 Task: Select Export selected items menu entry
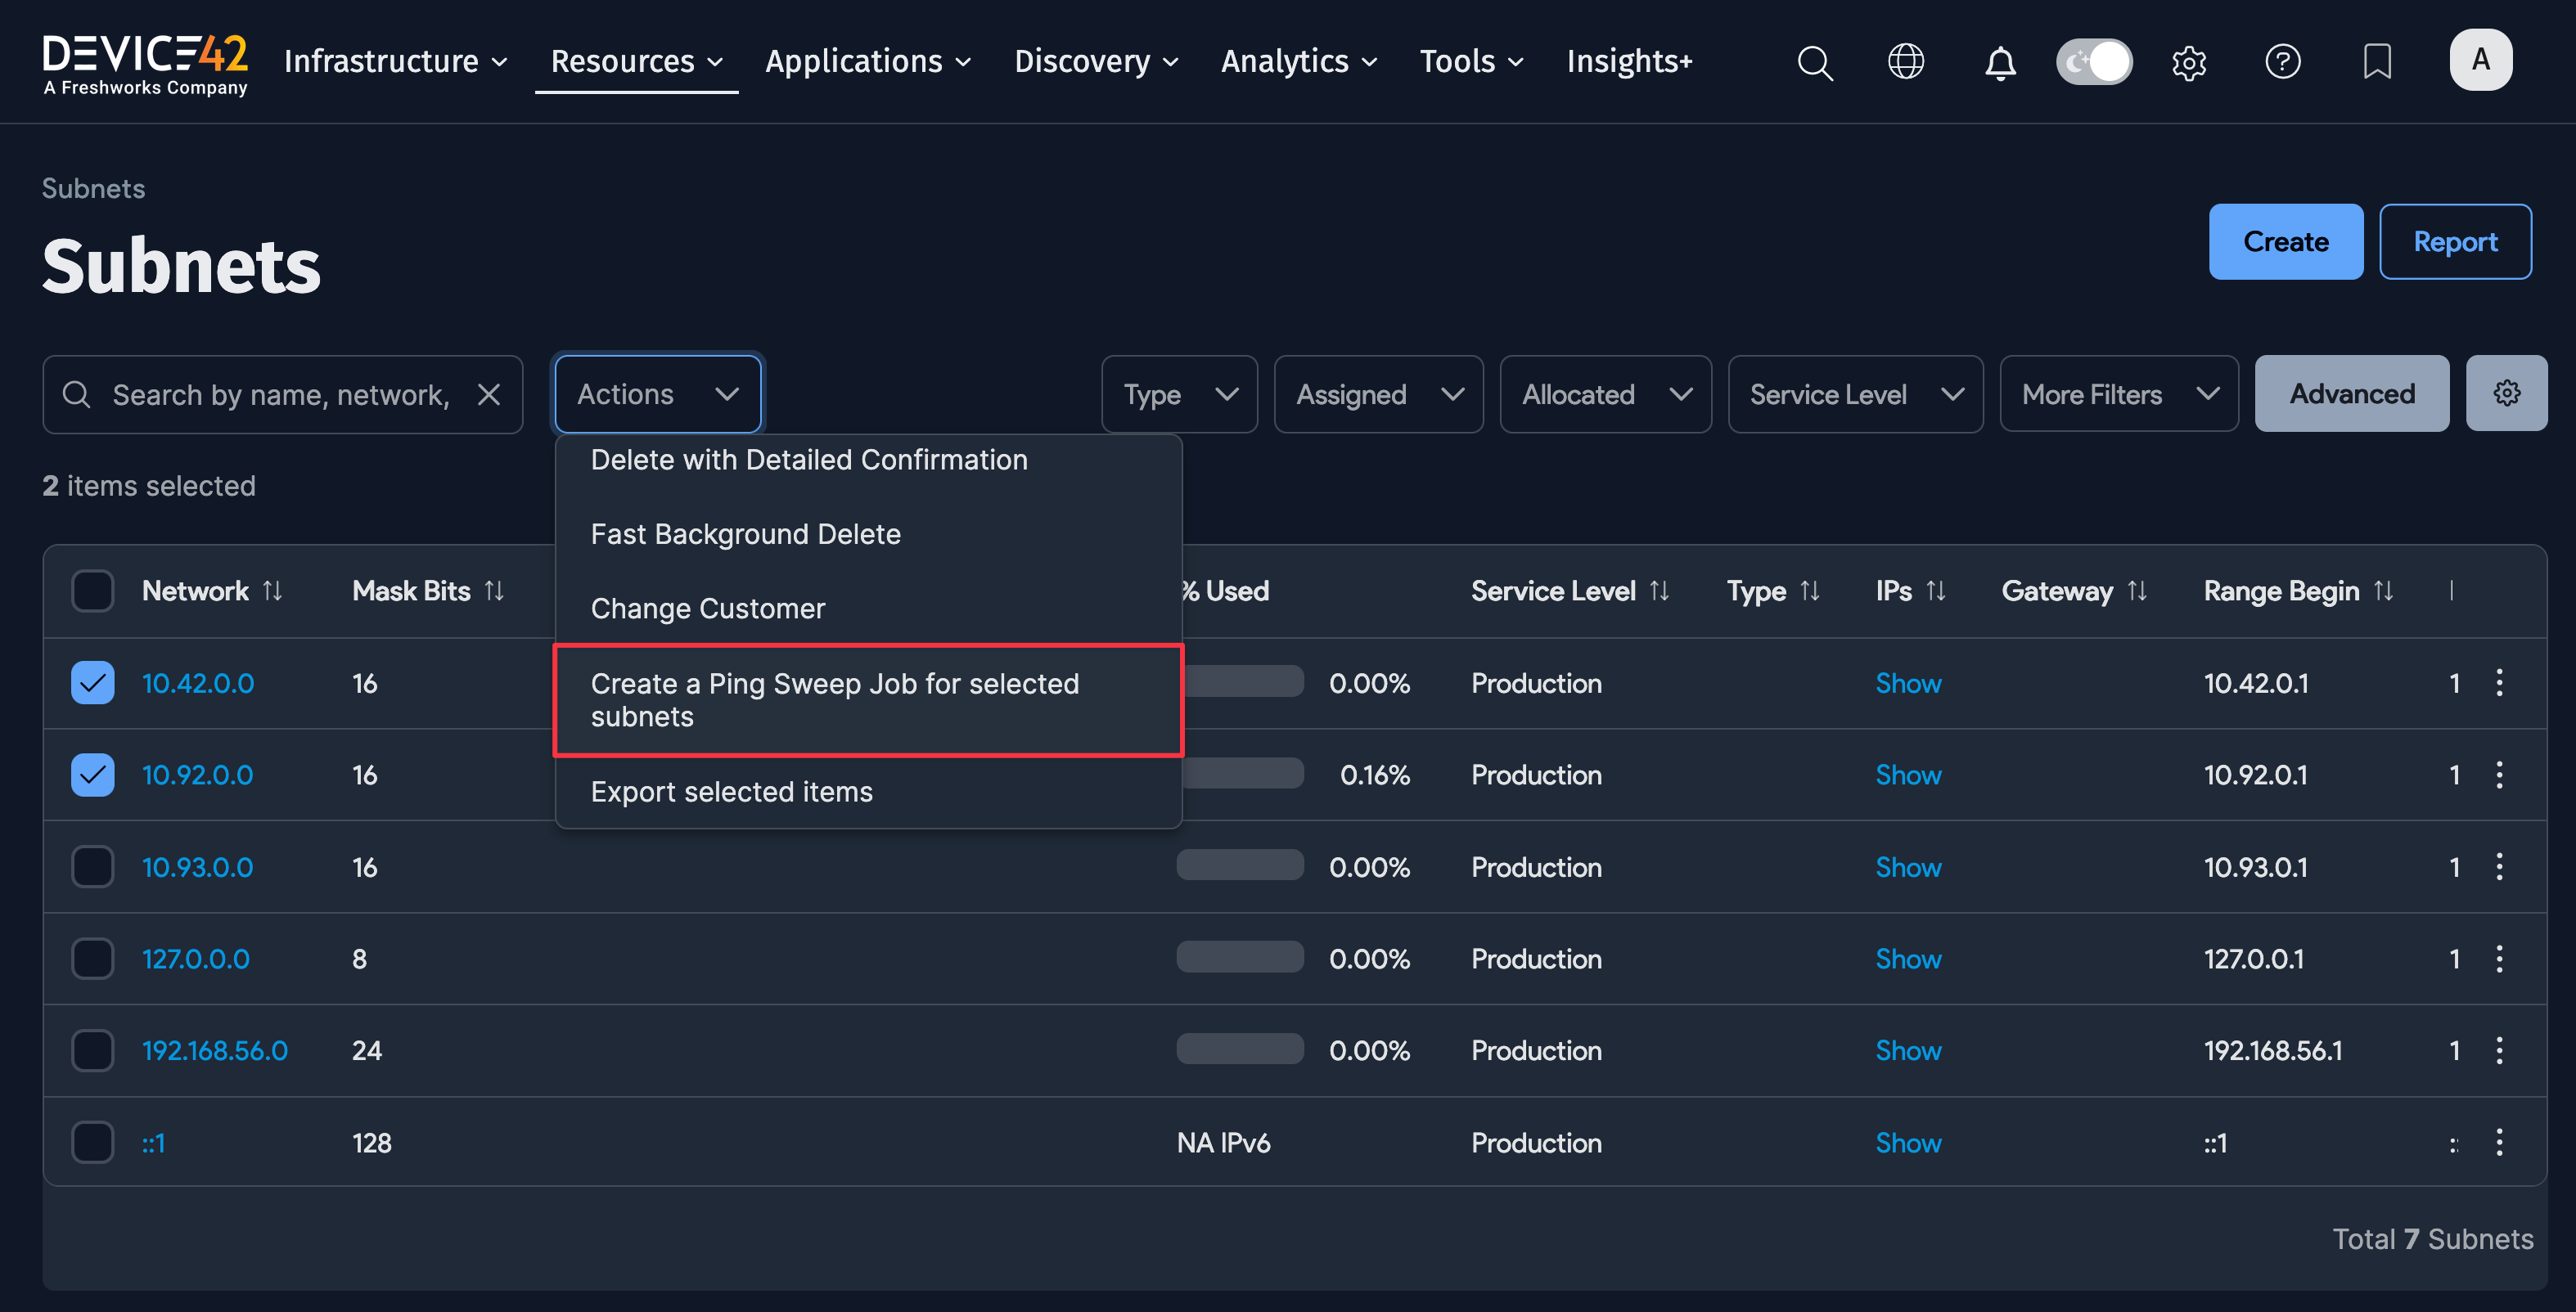(x=731, y=793)
